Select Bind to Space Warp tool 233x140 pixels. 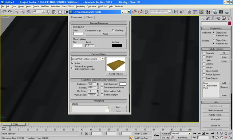pos(29,12)
